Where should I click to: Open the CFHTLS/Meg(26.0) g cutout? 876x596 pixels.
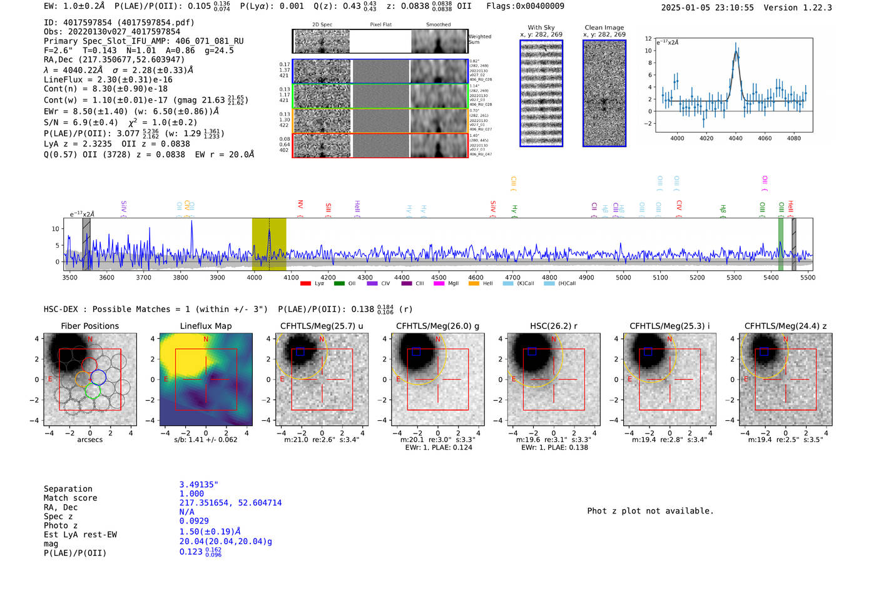click(437, 379)
